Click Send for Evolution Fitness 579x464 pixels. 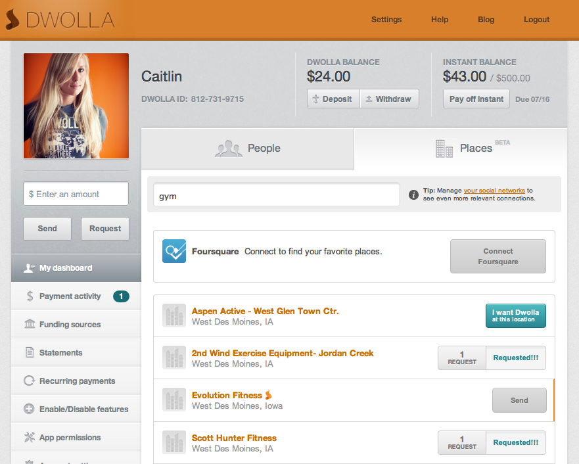tap(519, 400)
